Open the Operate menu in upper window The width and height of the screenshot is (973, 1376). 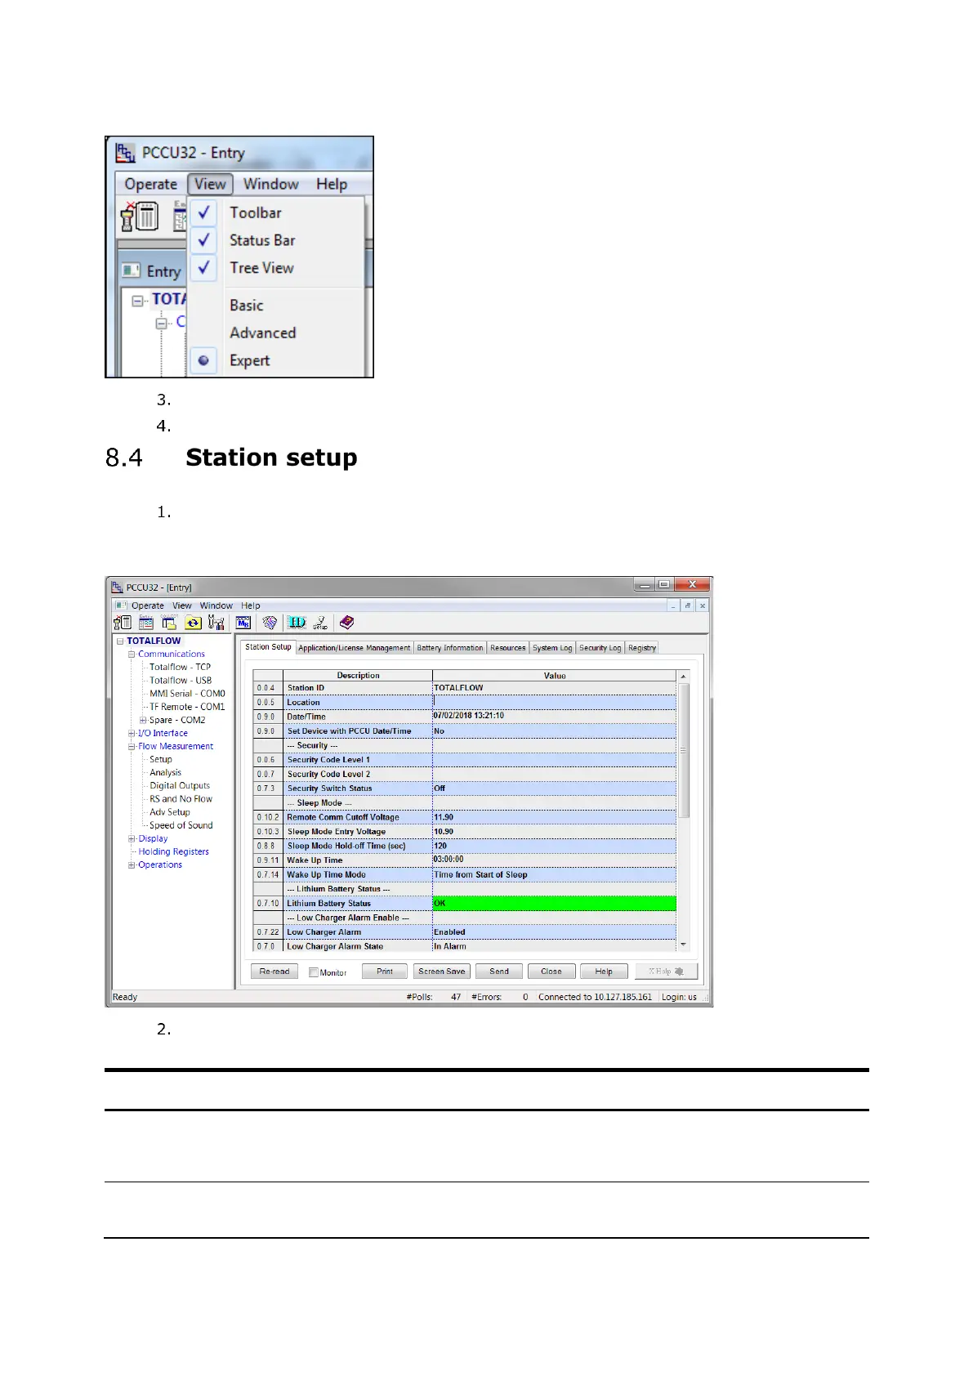click(151, 185)
